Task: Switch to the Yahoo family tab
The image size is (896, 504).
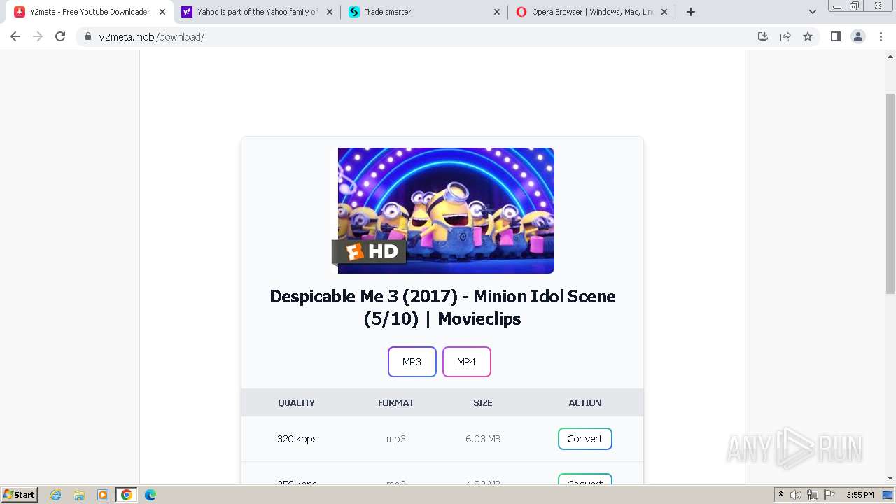Action: (257, 12)
